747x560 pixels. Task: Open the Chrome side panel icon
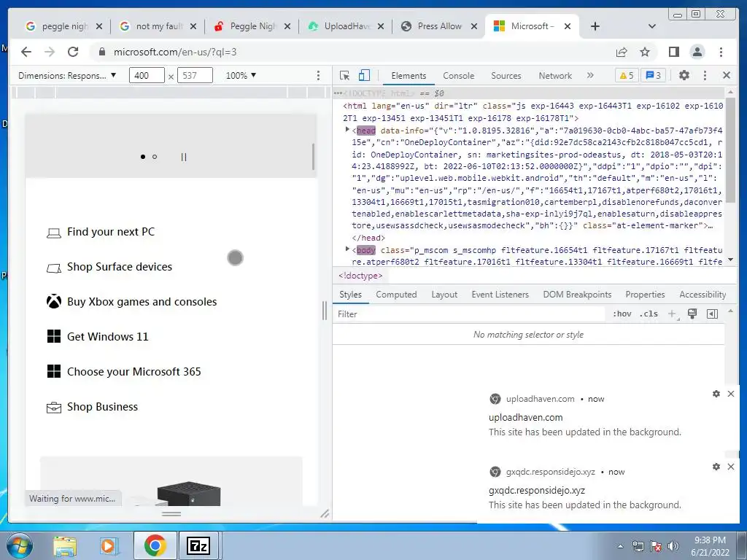pyautogui.click(x=673, y=52)
